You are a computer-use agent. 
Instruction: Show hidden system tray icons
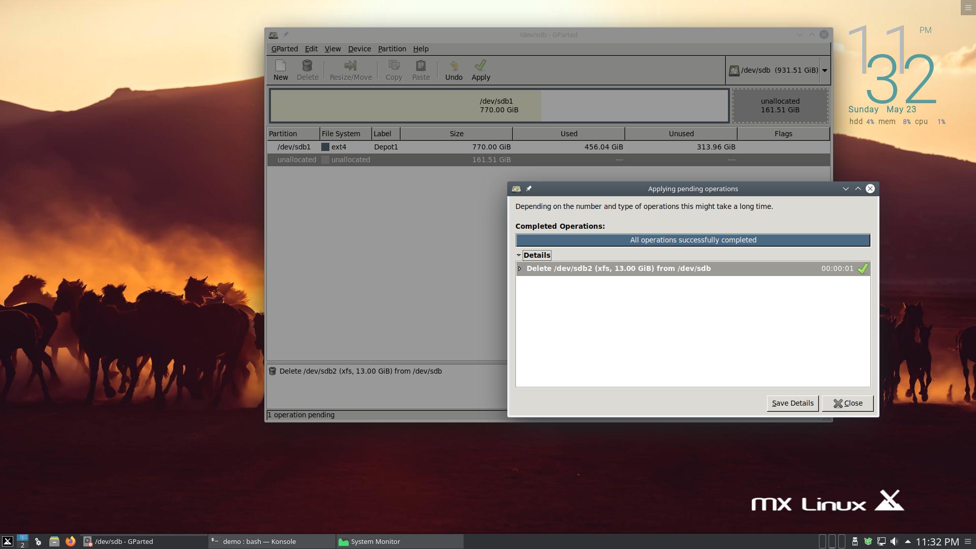coord(908,541)
